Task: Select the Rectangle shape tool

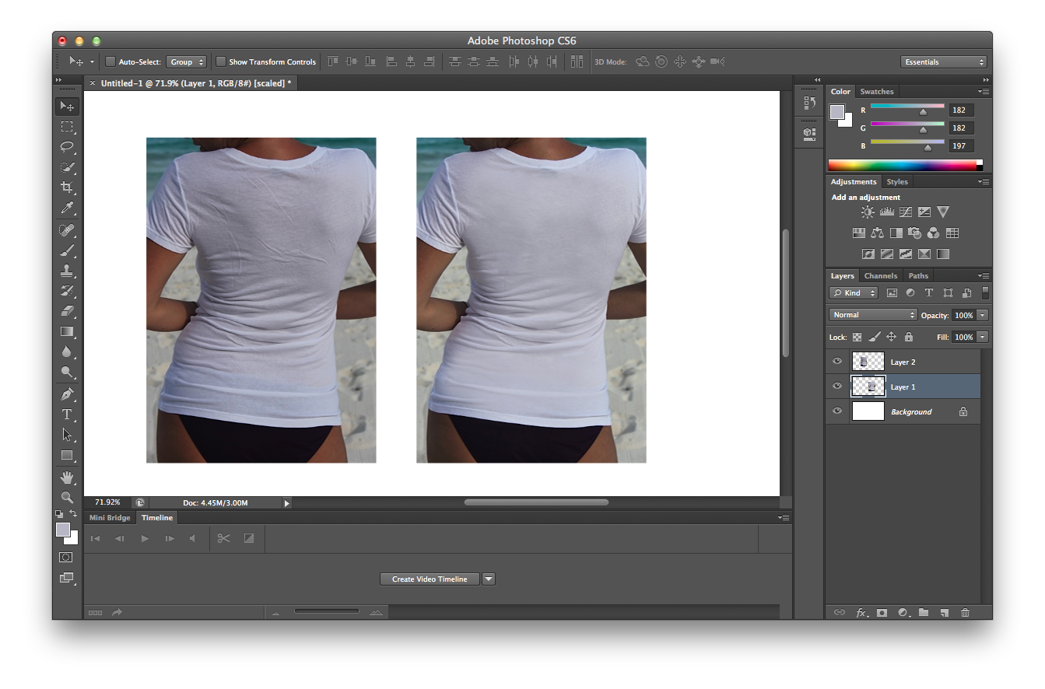Action: (67, 455)
